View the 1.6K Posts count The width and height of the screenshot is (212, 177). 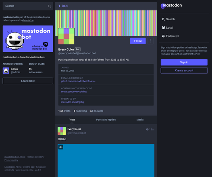tap(64, 111)
